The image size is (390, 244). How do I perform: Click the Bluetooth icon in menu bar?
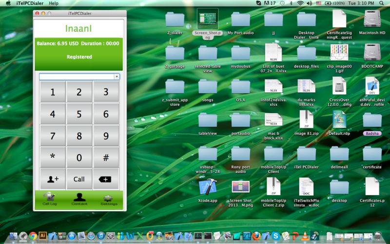point(291,3)
